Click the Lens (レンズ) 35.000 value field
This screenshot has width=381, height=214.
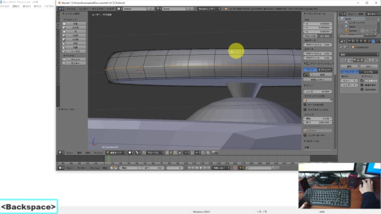tap(318, 92)
